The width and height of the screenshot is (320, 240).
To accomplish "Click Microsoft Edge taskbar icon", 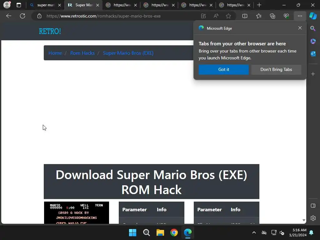I will pos(188,232).
